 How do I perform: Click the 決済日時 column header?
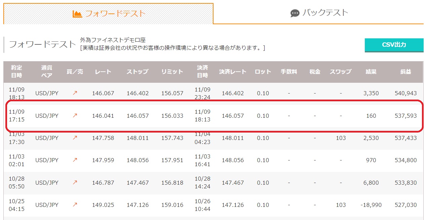click(x=202, y=72)
